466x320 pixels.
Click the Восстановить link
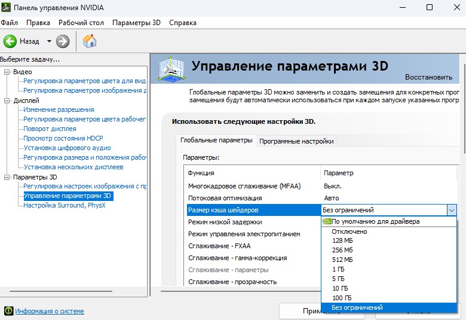428,77
